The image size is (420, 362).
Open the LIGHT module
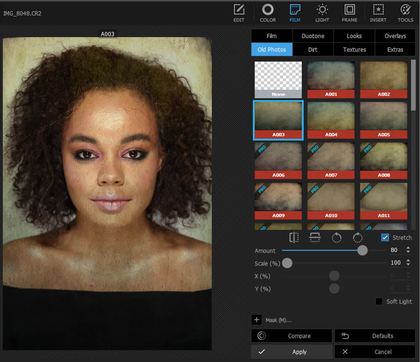(x=322, y=13)
